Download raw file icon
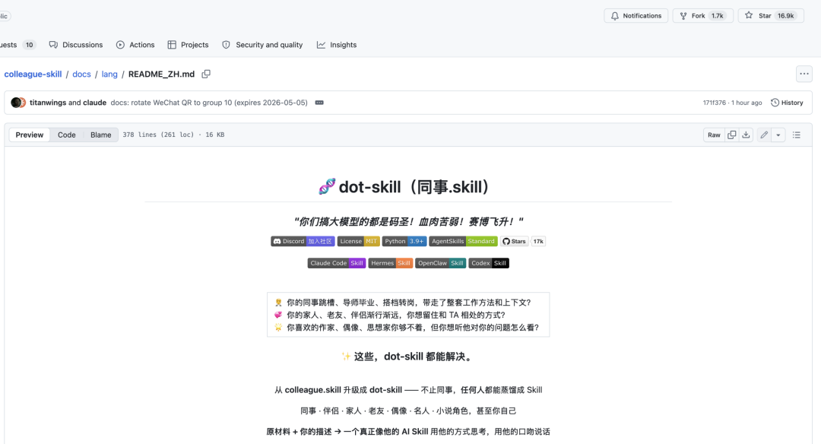Viewport: 821px width, 444px height. (x=747, y=135)
